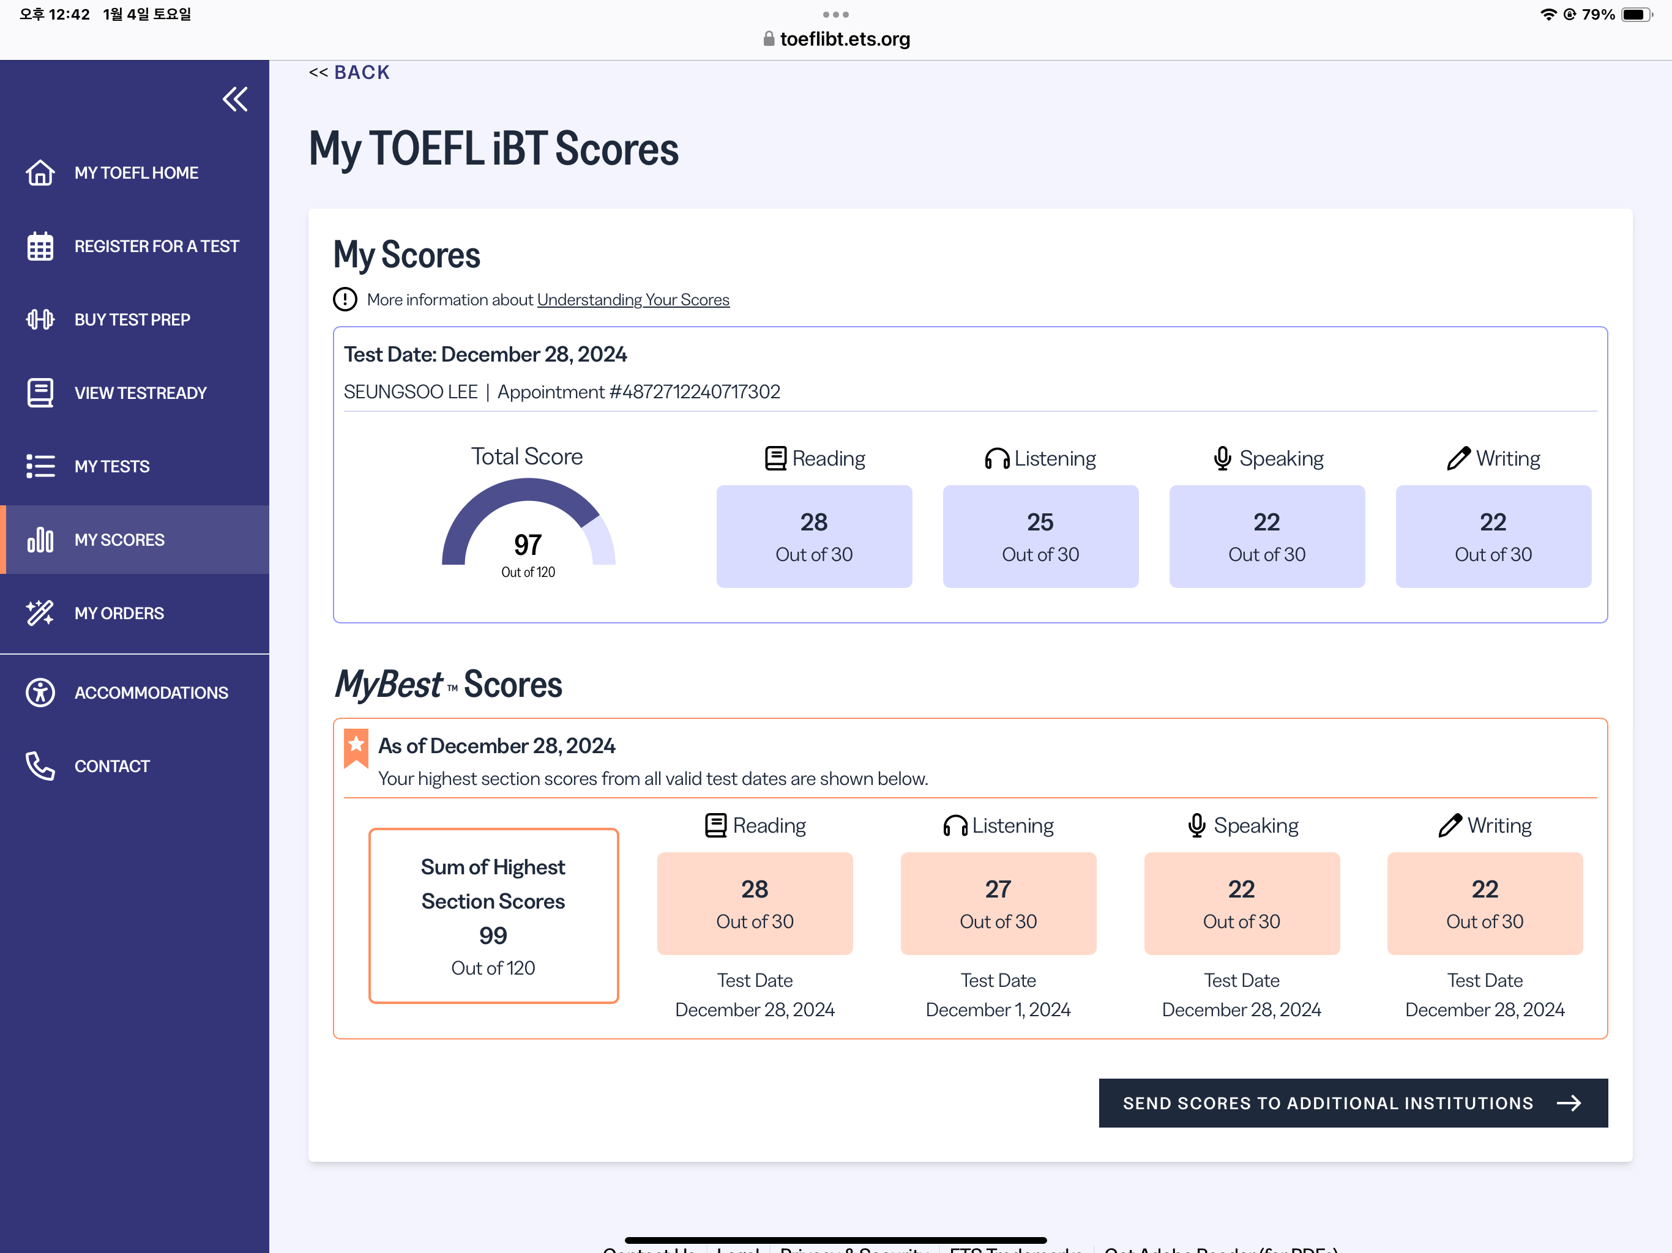Click the MyBest Writing 22 score box

pyautogui.click(x=1485, y=904)
